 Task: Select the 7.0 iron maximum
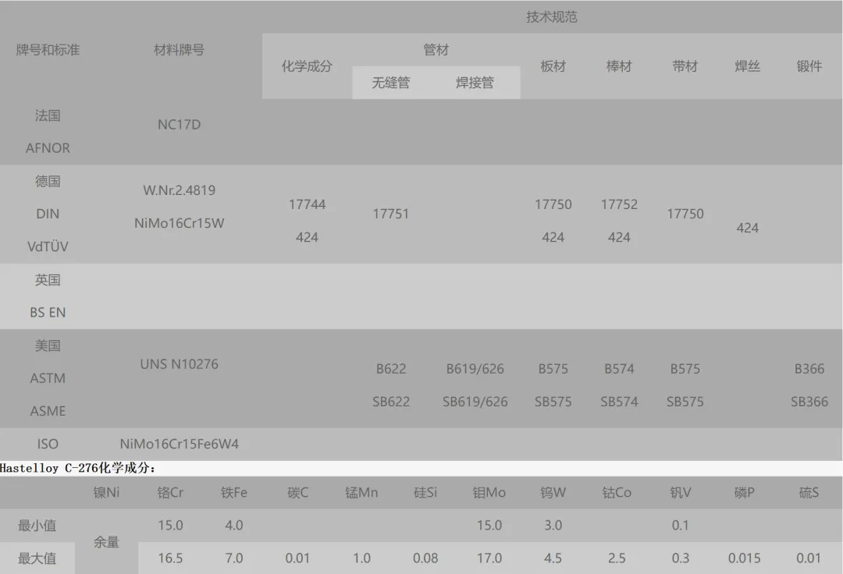tap(234, 558)
